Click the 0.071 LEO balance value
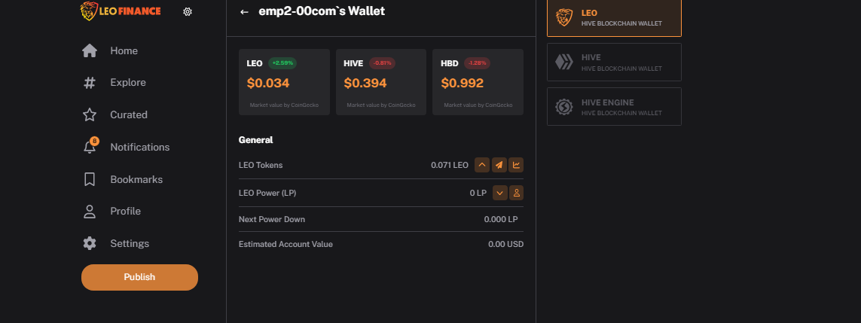861x323 pixels. coord(450,165)
